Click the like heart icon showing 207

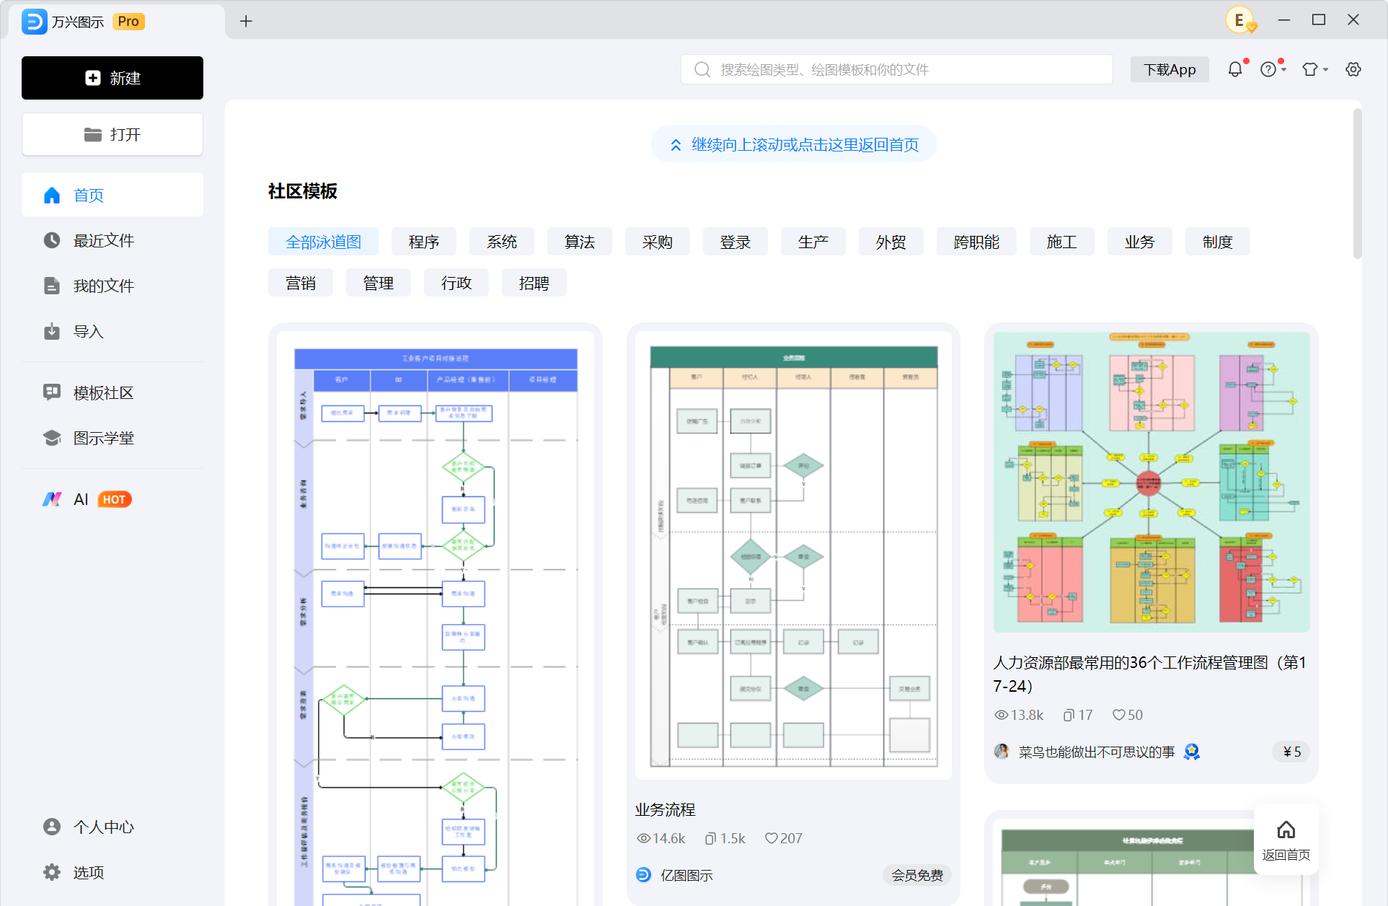[x=772, y=838]
